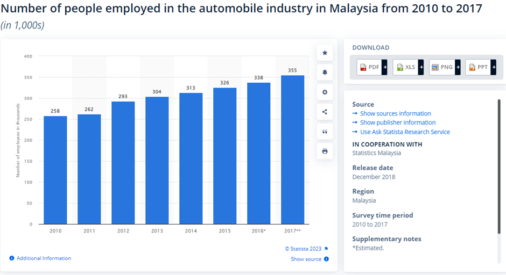
Task: Download the chart as PDF
Action: tap(369, 67)
